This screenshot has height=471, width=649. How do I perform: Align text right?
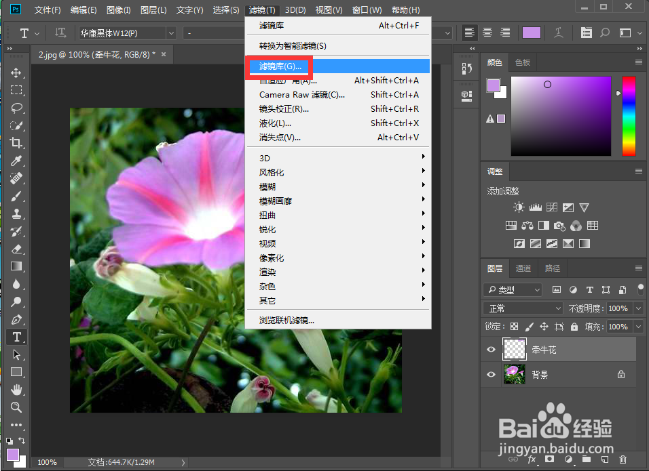click(x=505, y=33)
